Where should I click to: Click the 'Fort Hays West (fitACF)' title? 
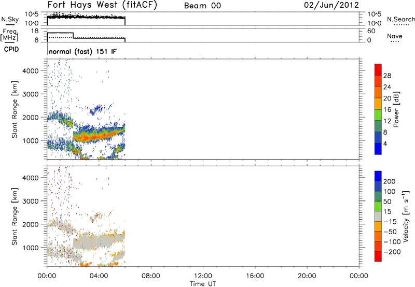click(102, 5)
